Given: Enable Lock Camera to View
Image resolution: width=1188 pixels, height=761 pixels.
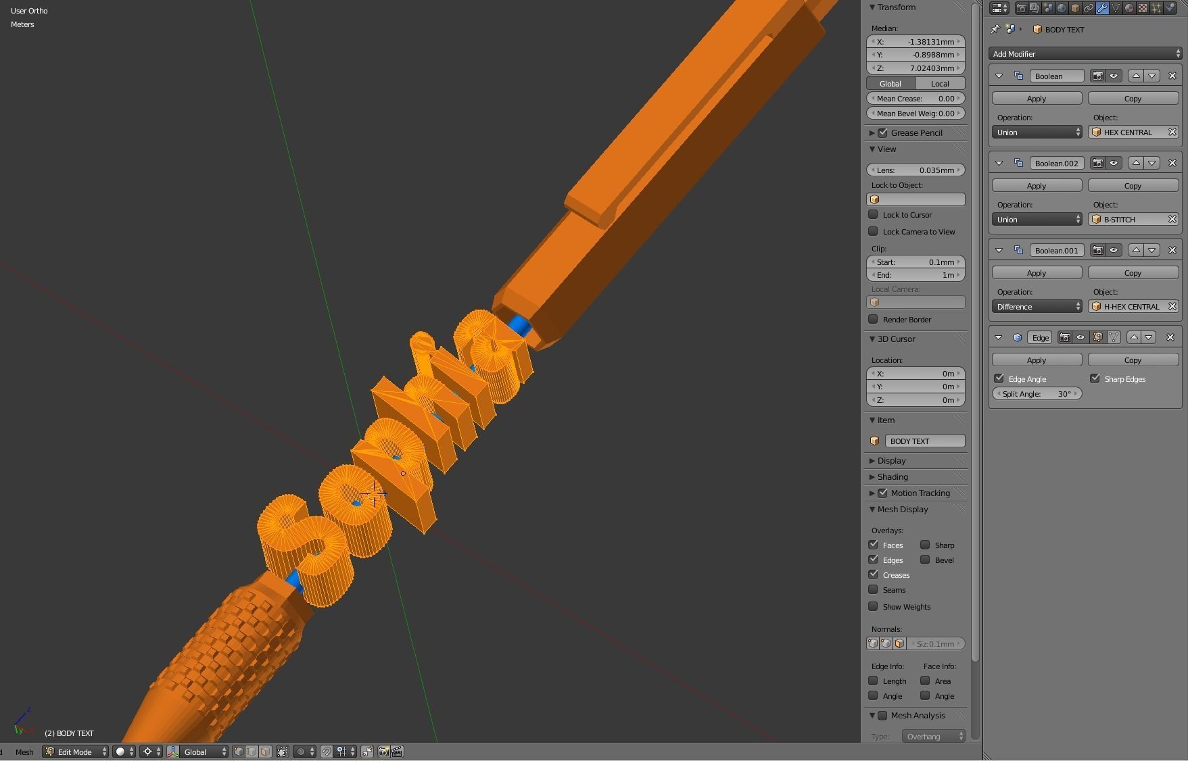Looking at the screenshot, I should [873, 231].
